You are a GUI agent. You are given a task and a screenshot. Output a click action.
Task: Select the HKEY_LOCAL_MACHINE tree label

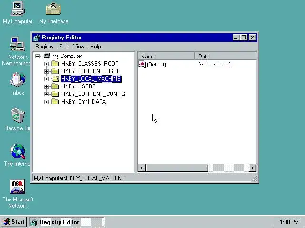coord(91,79)
